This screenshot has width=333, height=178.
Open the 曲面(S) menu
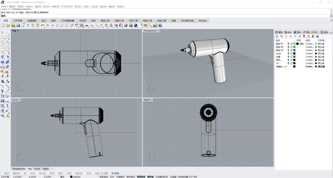(38, 7)
